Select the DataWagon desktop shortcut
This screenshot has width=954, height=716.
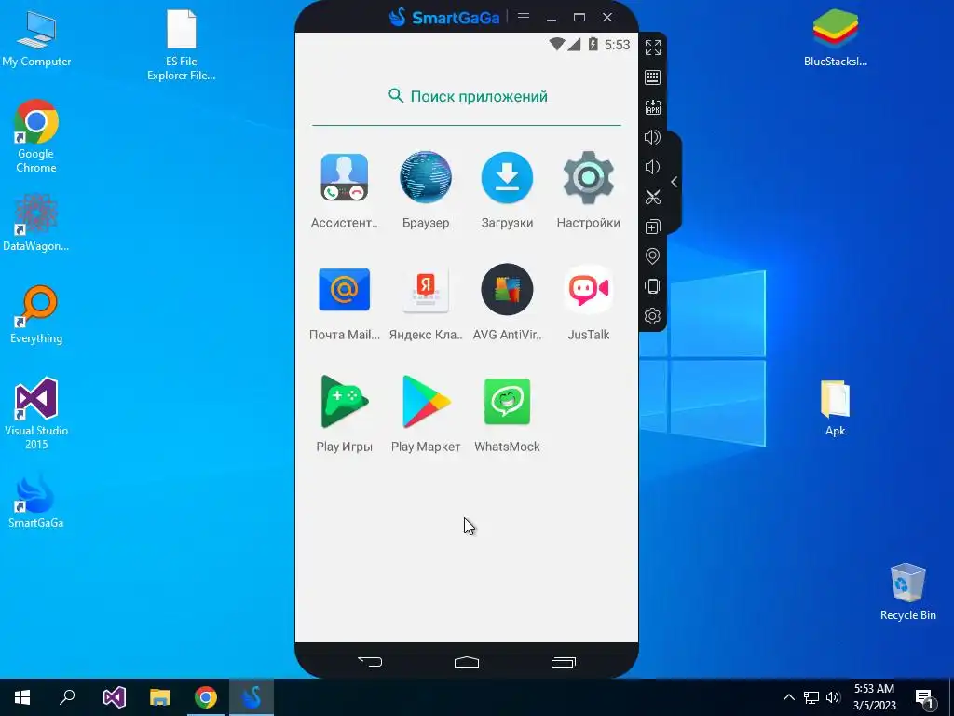pyautogui.click(x=36, y=223)
